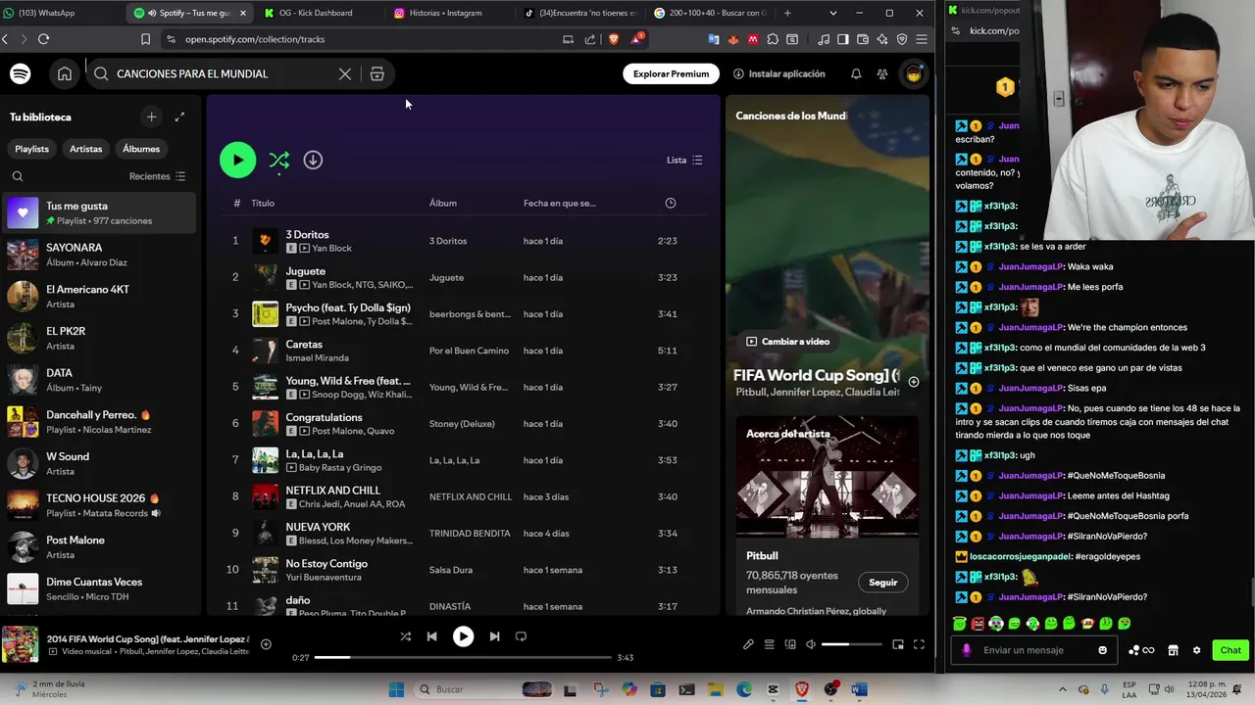Open Kick chat settings gear
Screen dimensions: 1255x705
tap(1196, 650)
